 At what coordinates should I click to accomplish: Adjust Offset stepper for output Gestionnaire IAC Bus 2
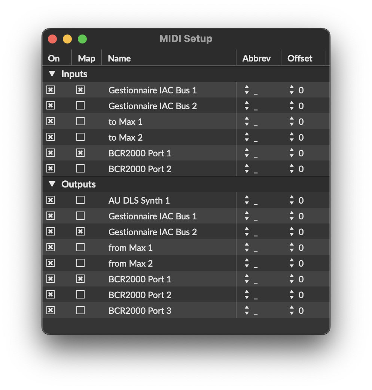(x=292, y=232)
